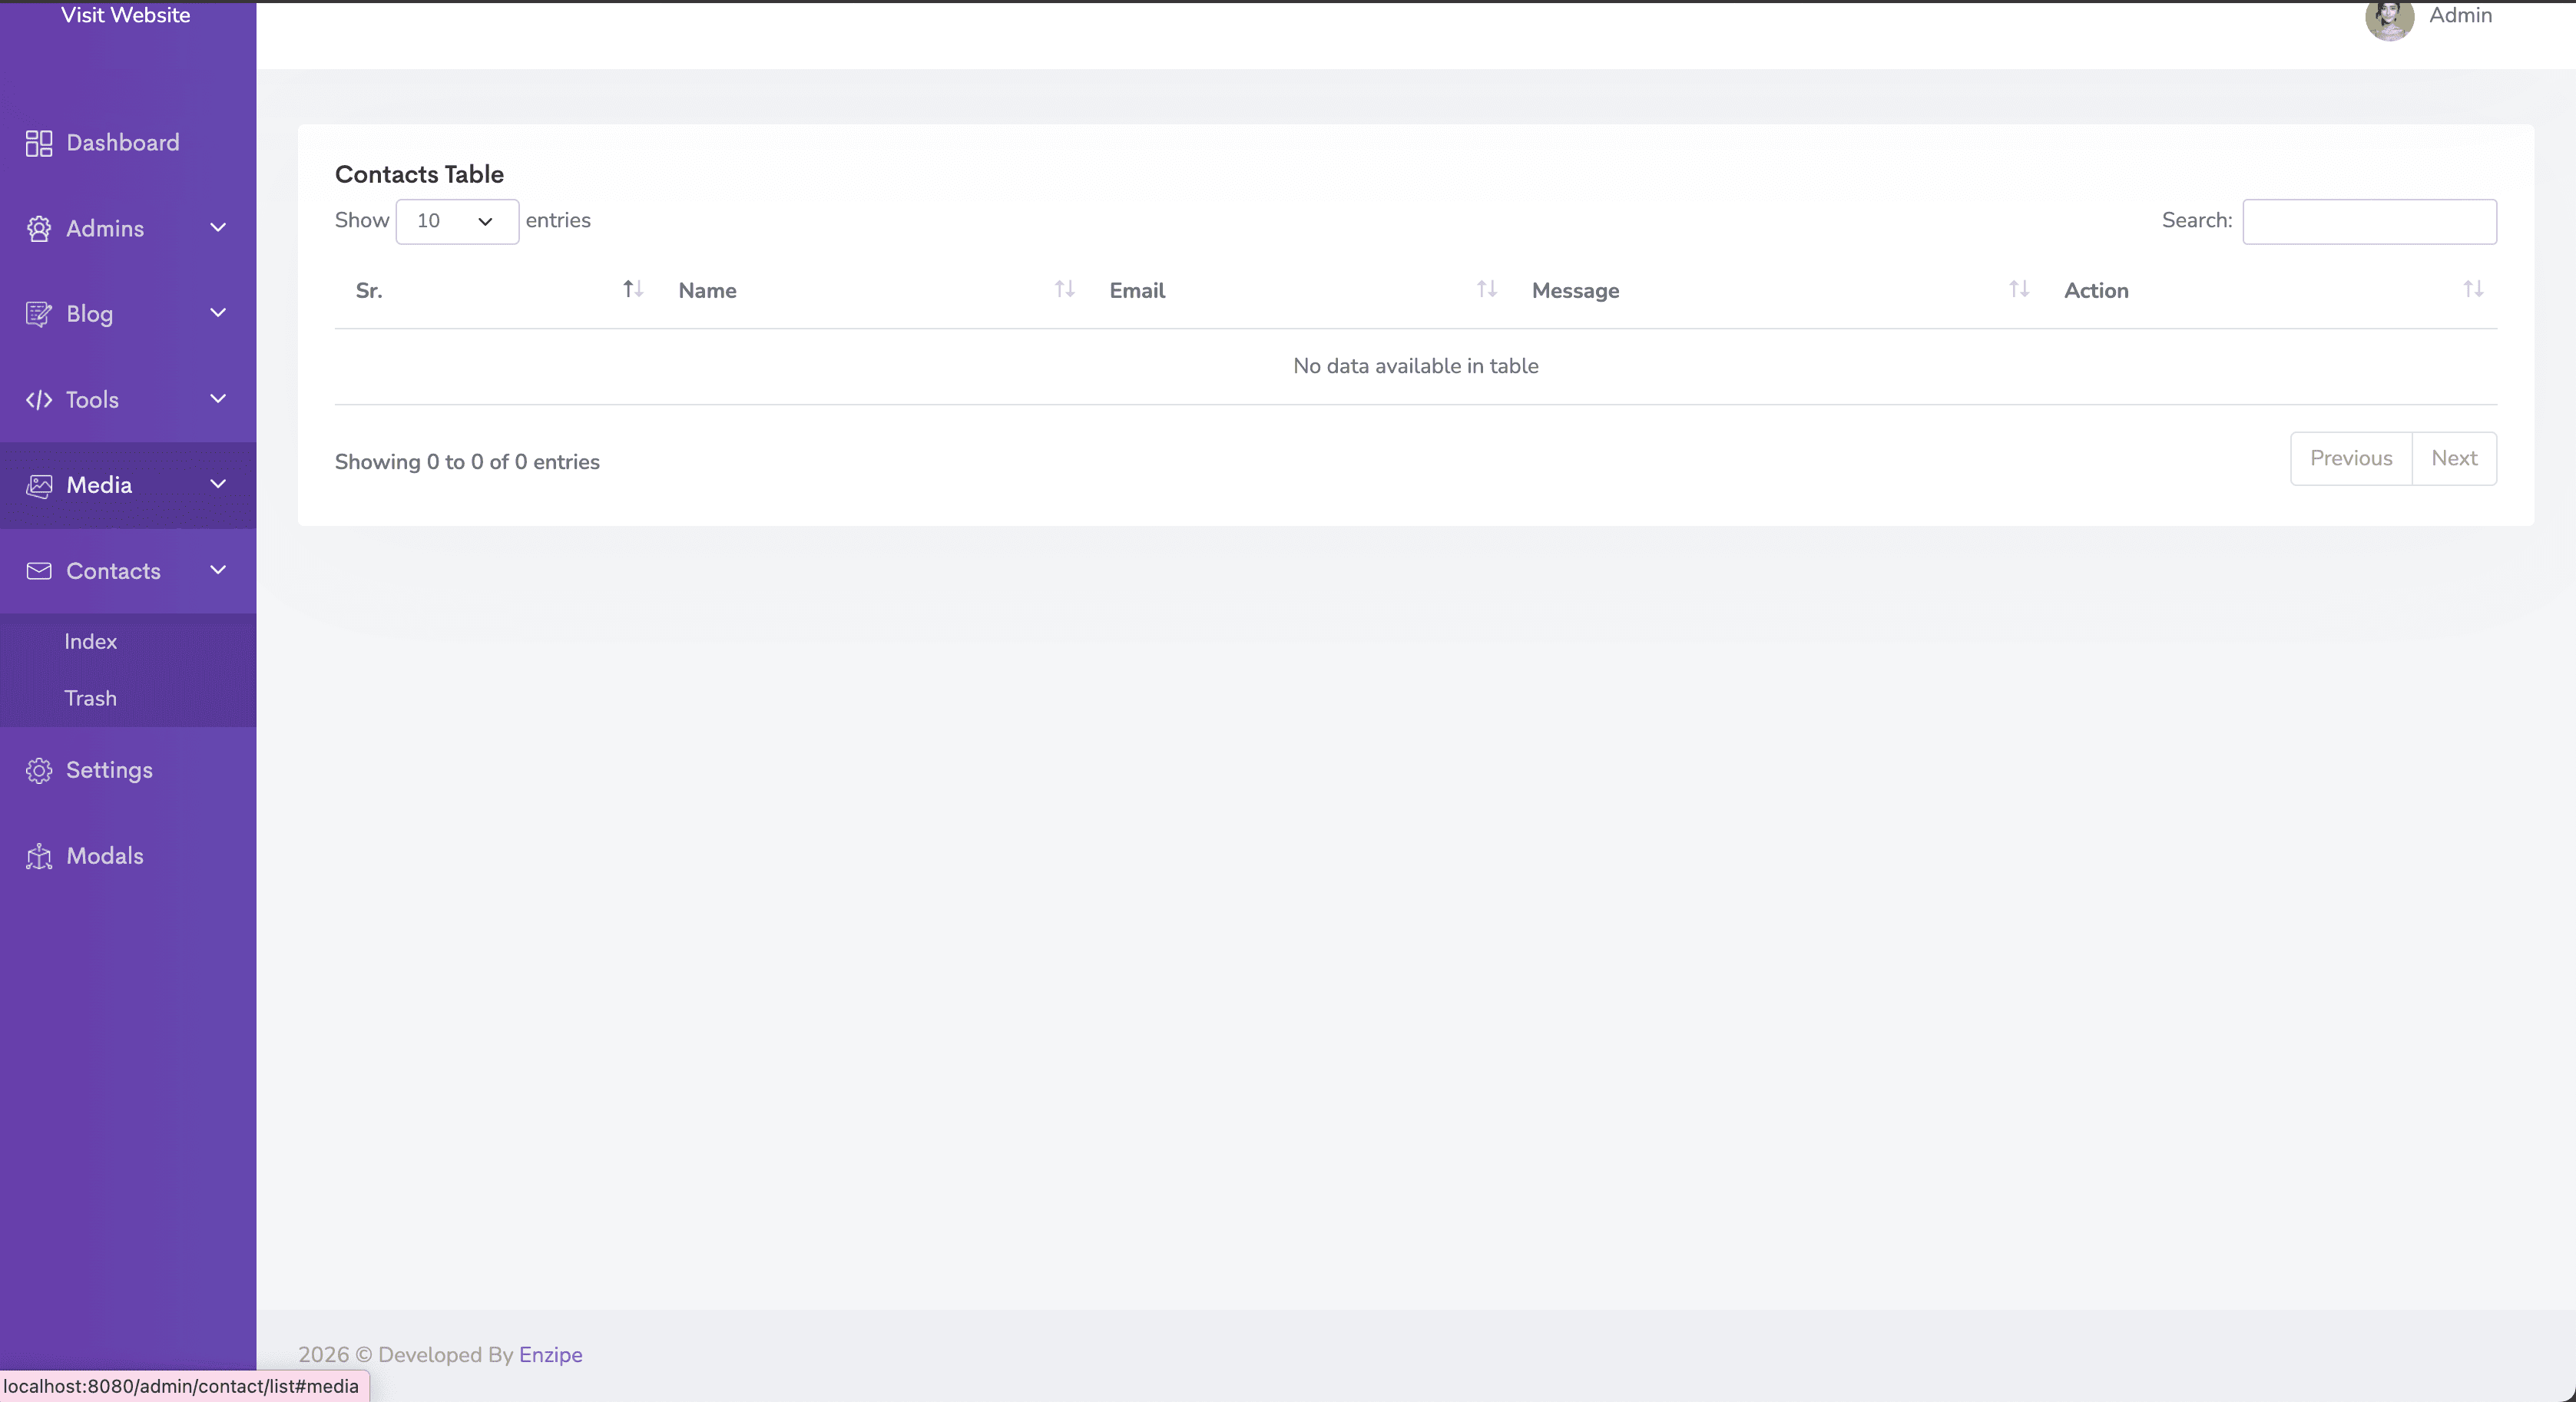Viewport: 2576px width, 1402px height.
Task: Click the Blog notepad icon
Action: click(x=39, y=314)
